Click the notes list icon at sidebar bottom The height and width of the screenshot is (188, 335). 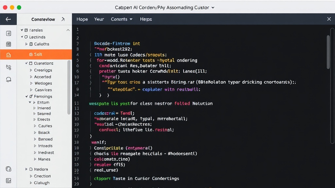tap(9, 181)
